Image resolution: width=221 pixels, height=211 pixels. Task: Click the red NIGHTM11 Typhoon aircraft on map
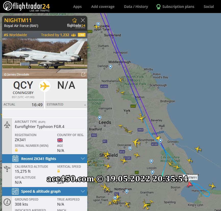click(x=189, y=184)
